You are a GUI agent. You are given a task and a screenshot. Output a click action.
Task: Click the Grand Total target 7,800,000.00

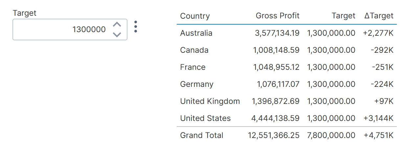click(331, 135)
